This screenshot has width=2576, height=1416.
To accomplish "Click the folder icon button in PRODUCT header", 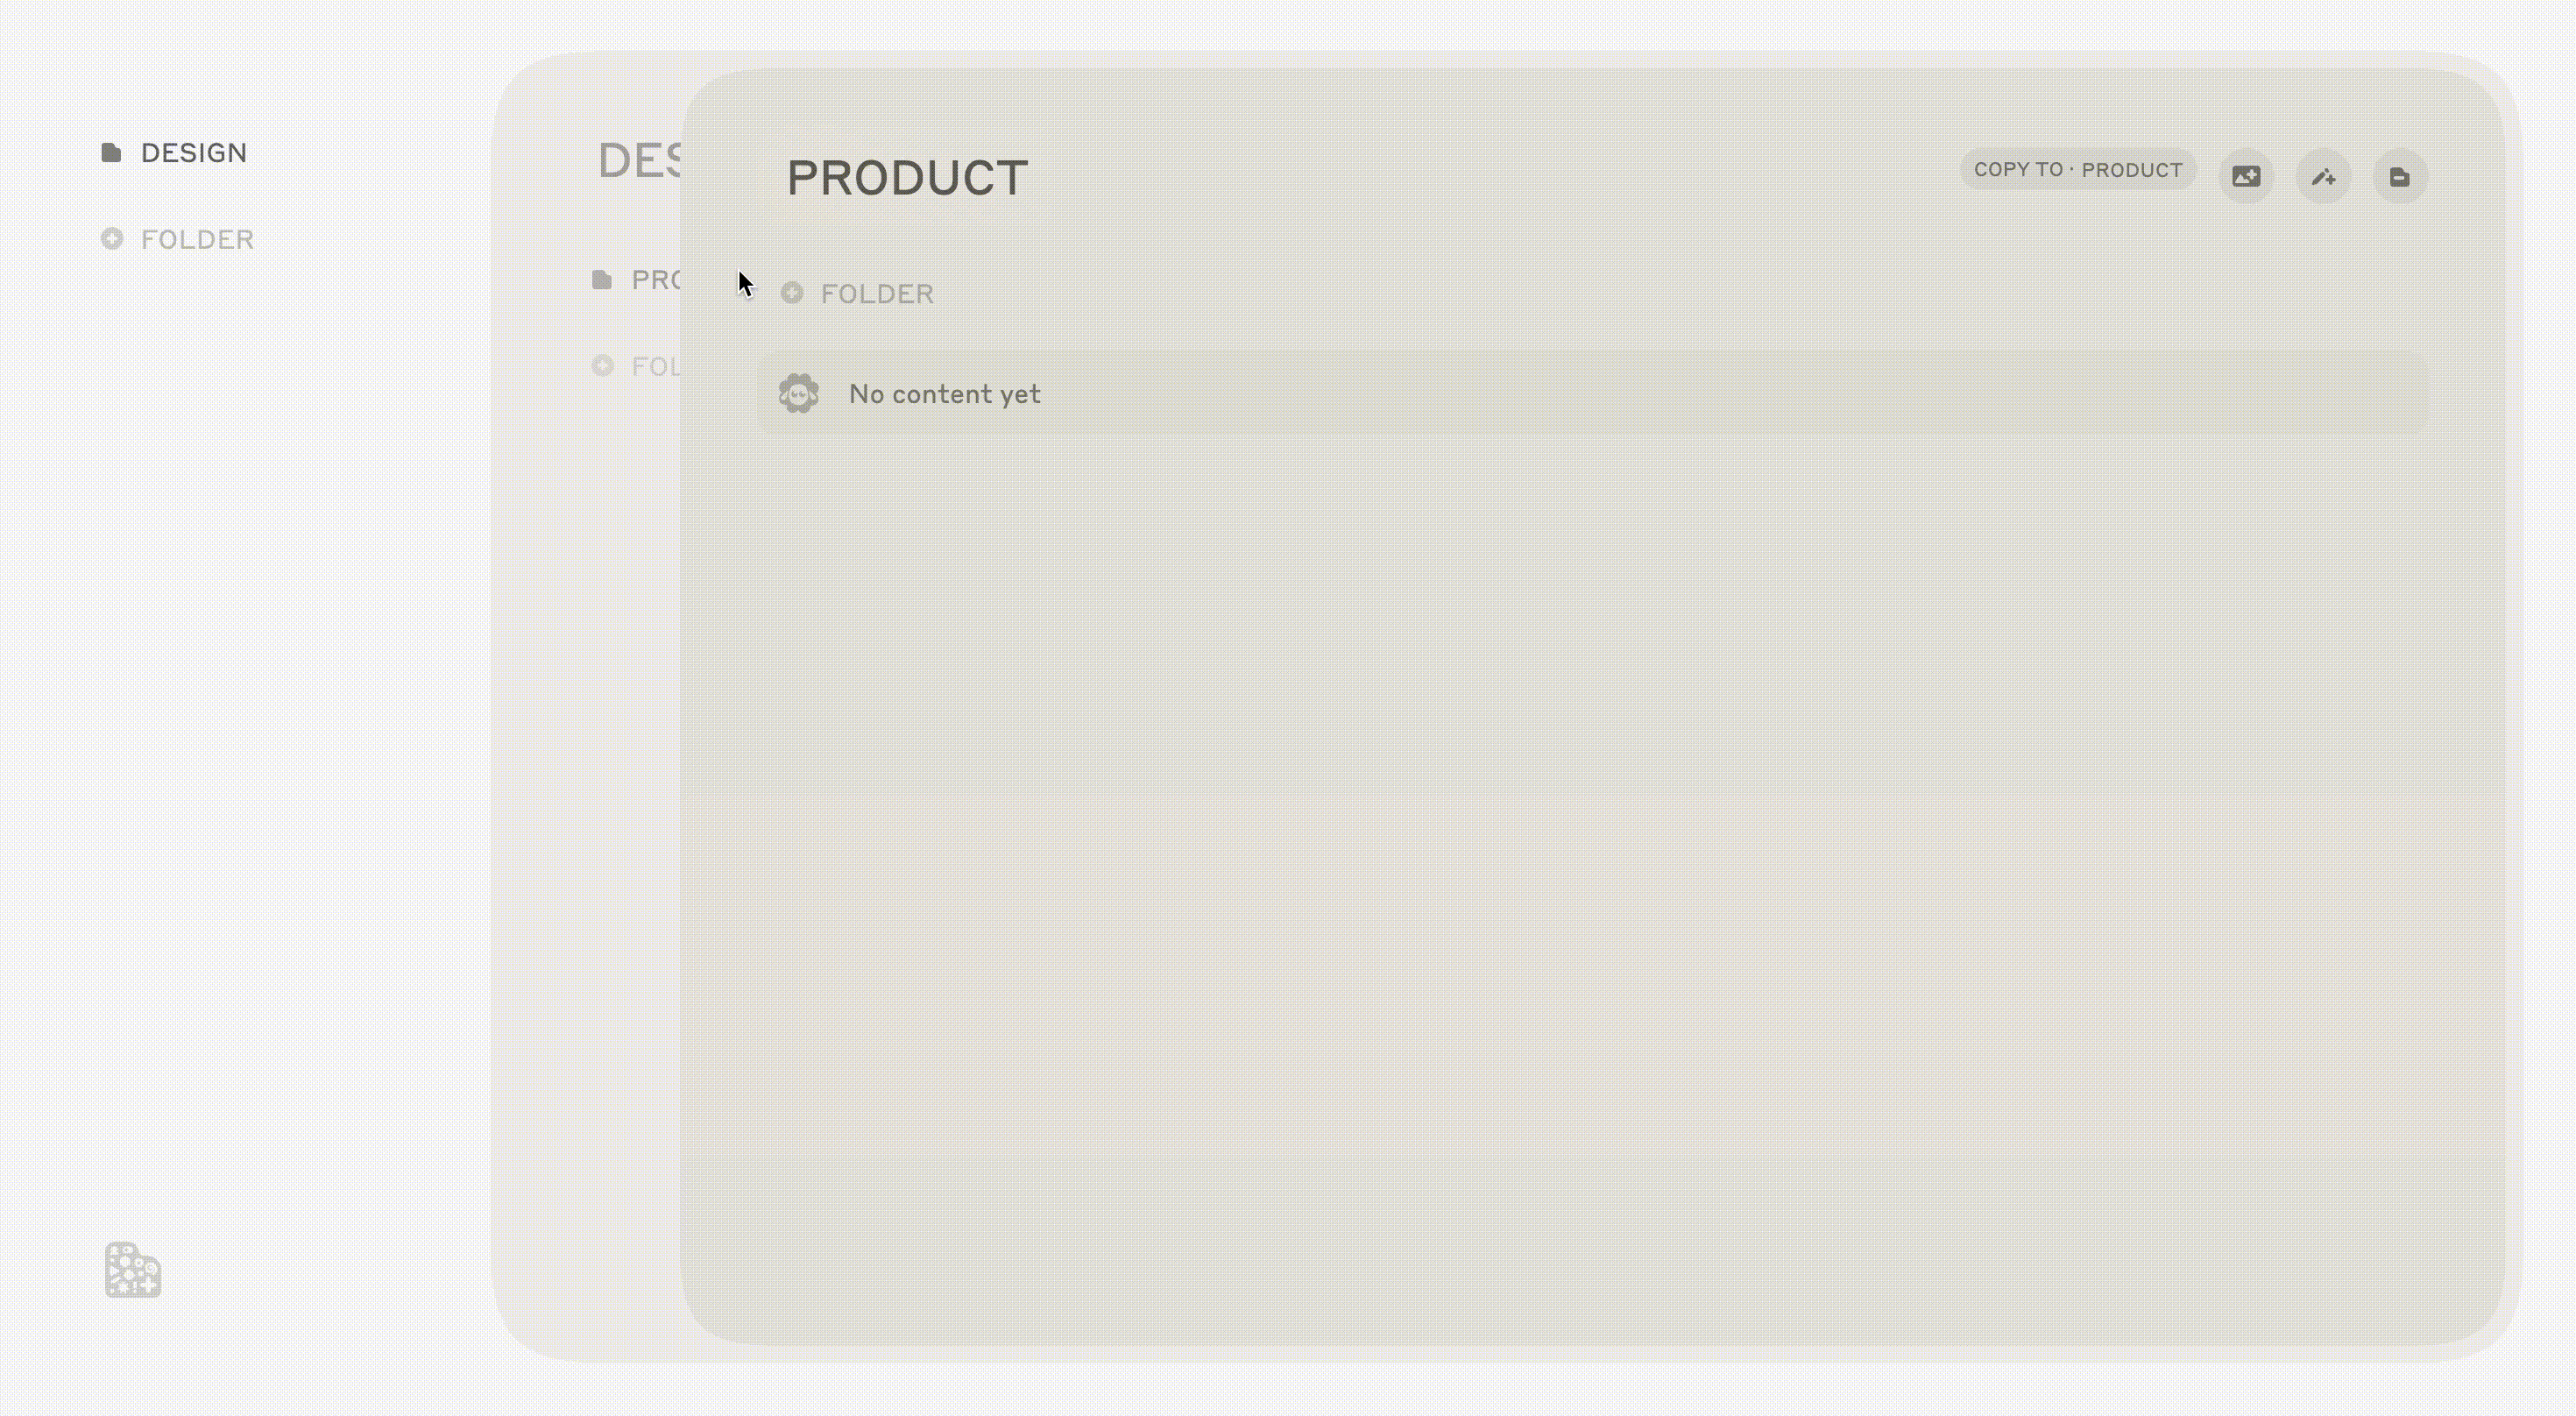I will (x=2400, y=177).
